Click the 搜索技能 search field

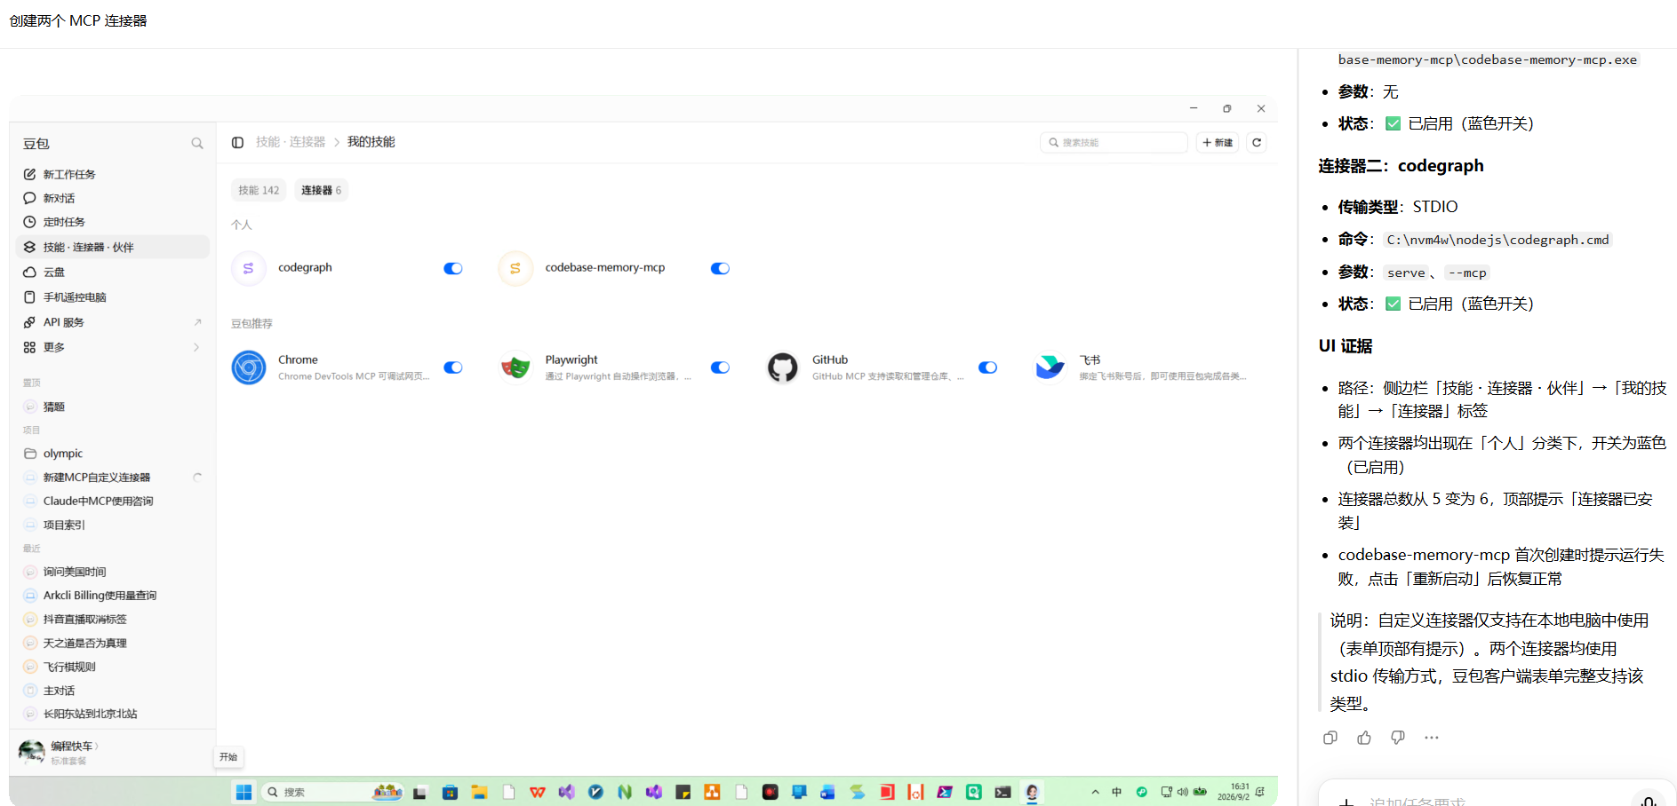(1114, 142)
